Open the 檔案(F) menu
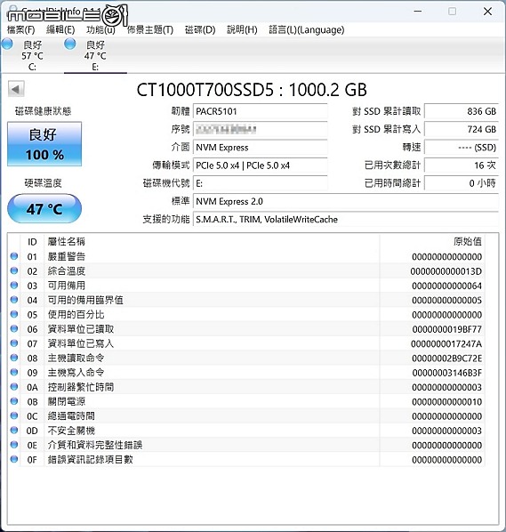The image size is (506, 532). coord(21,30)
